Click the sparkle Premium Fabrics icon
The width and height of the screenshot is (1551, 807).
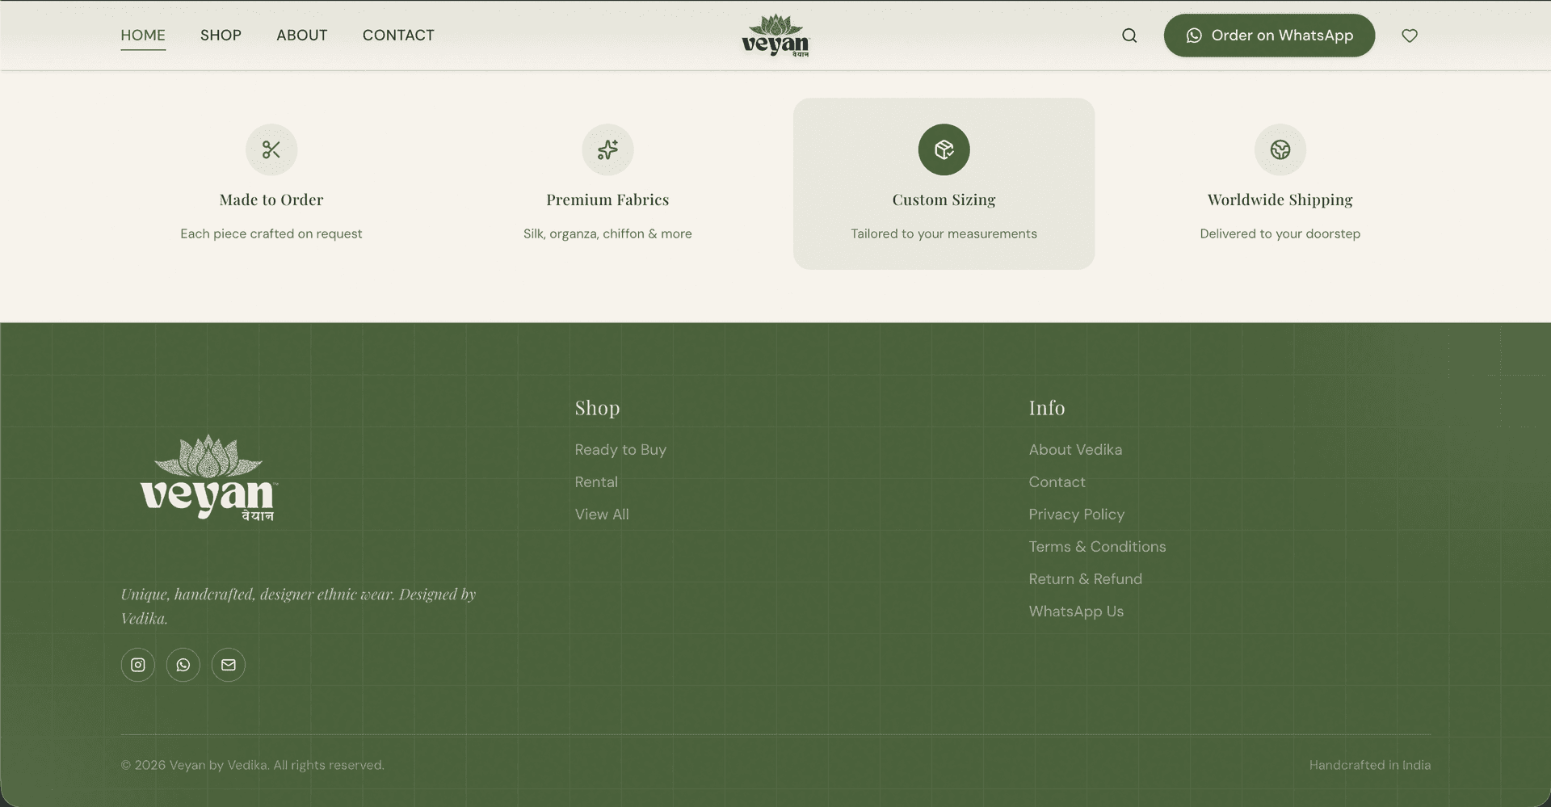607,149
